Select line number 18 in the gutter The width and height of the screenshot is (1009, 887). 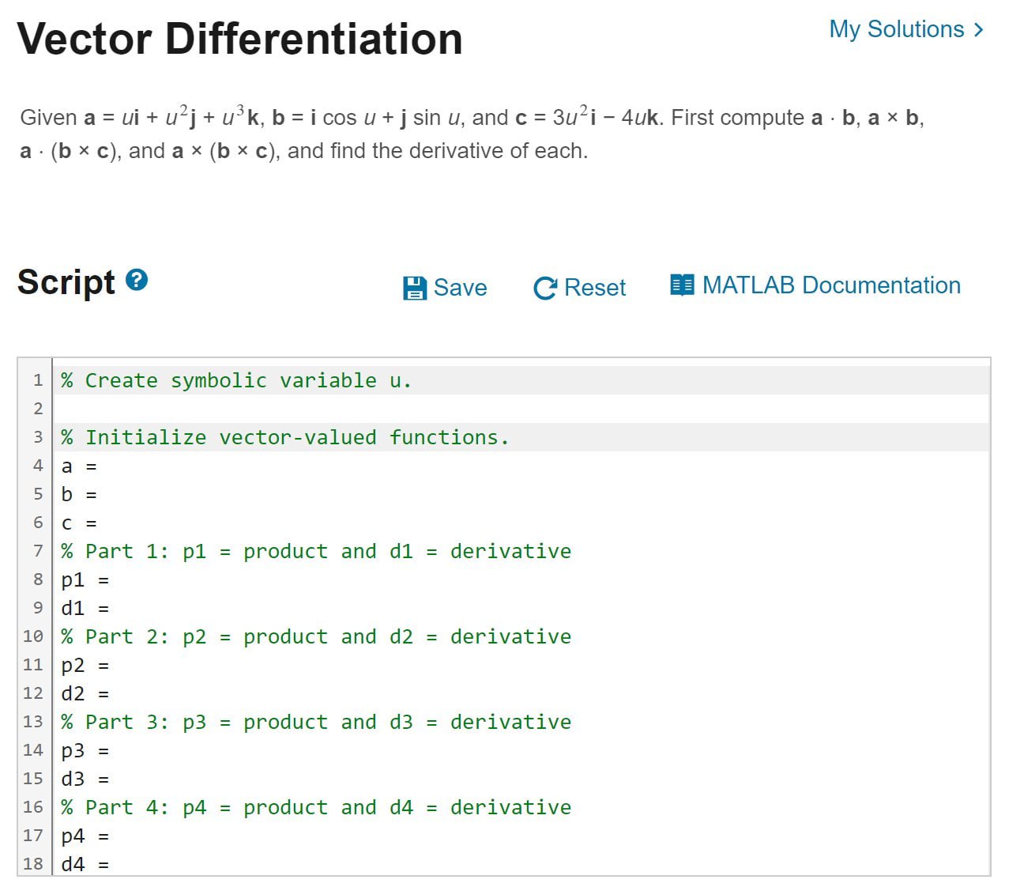pyautogui.click(x=32, y=864)
